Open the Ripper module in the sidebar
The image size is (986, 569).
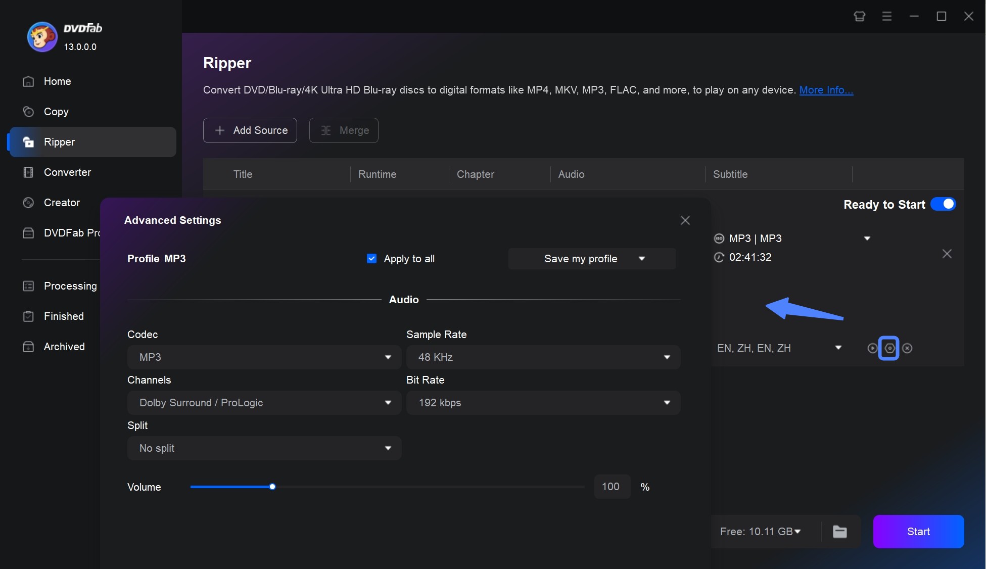pos(59,142)
